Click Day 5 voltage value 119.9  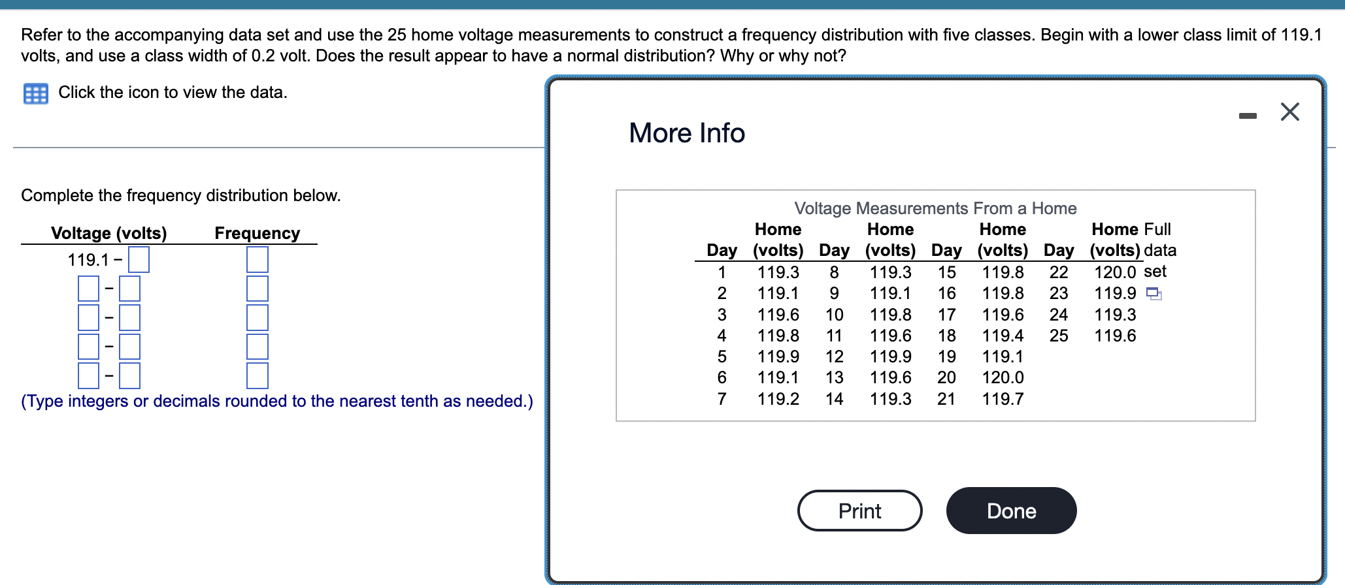point(778,356)
